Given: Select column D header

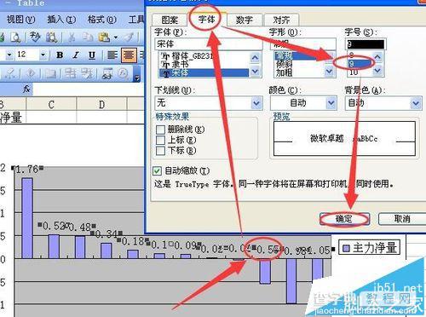Looking at the screenshot, I should click(x=101, y=105).
